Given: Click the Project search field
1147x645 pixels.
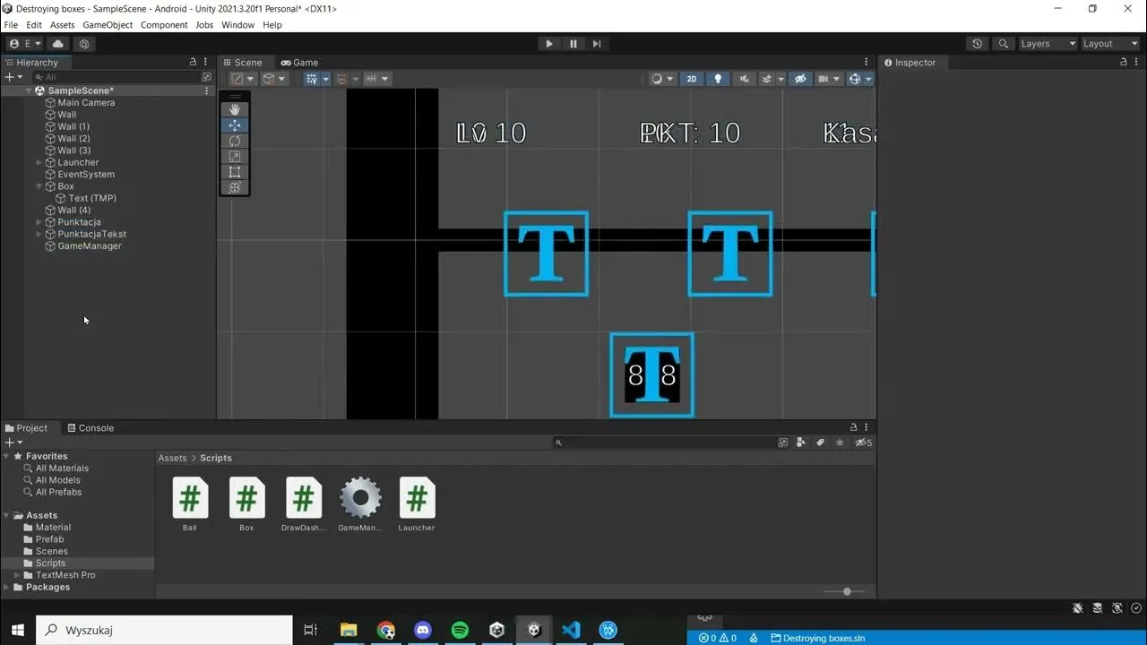Looking at the screenshot, I should click(x=663, y=443).
